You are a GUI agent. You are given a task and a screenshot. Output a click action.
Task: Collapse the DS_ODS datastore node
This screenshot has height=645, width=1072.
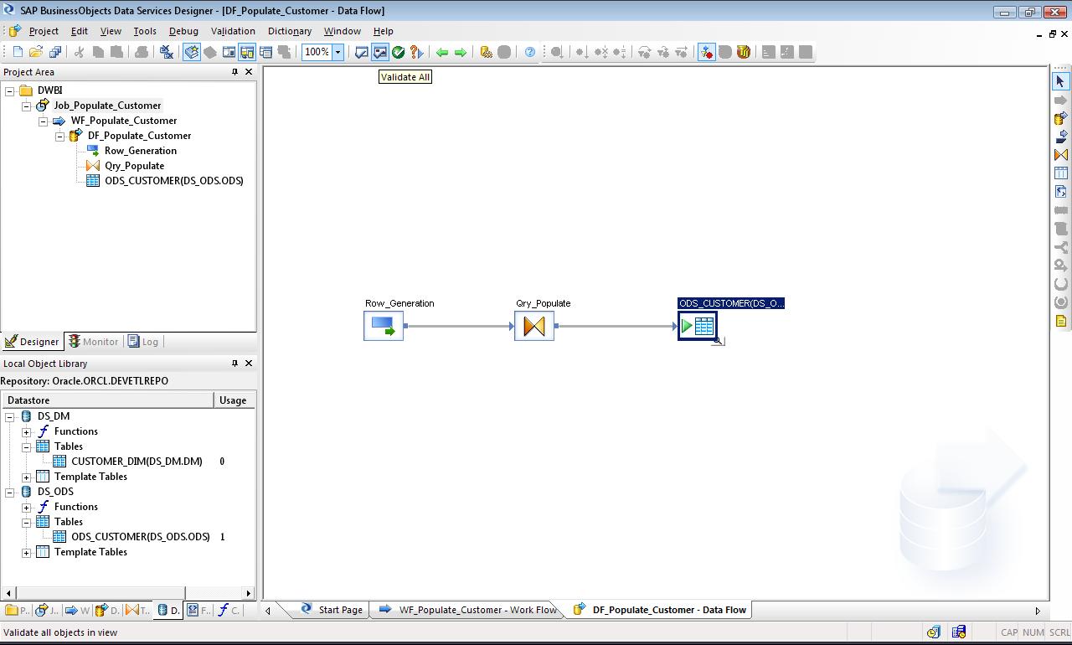click(x=10, y=492)
